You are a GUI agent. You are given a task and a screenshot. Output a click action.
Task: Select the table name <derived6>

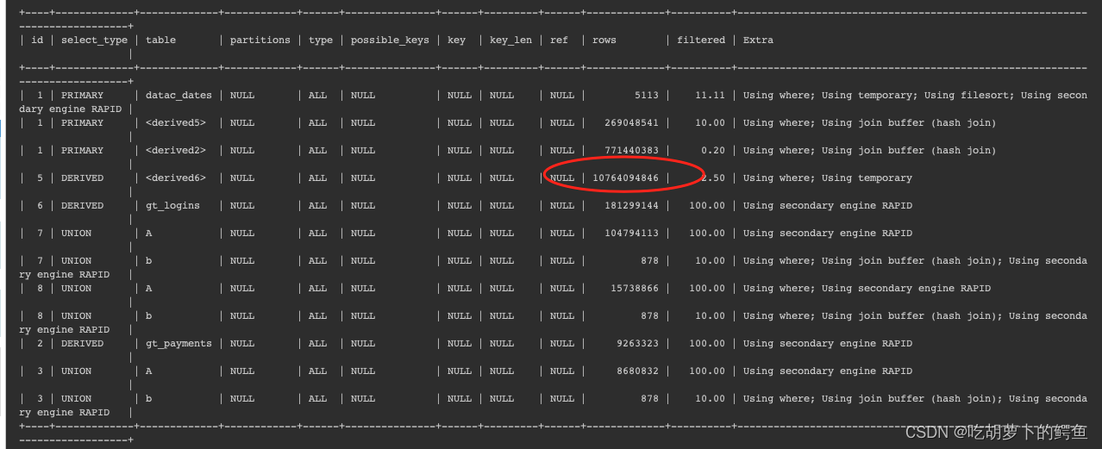pos(175,178)
